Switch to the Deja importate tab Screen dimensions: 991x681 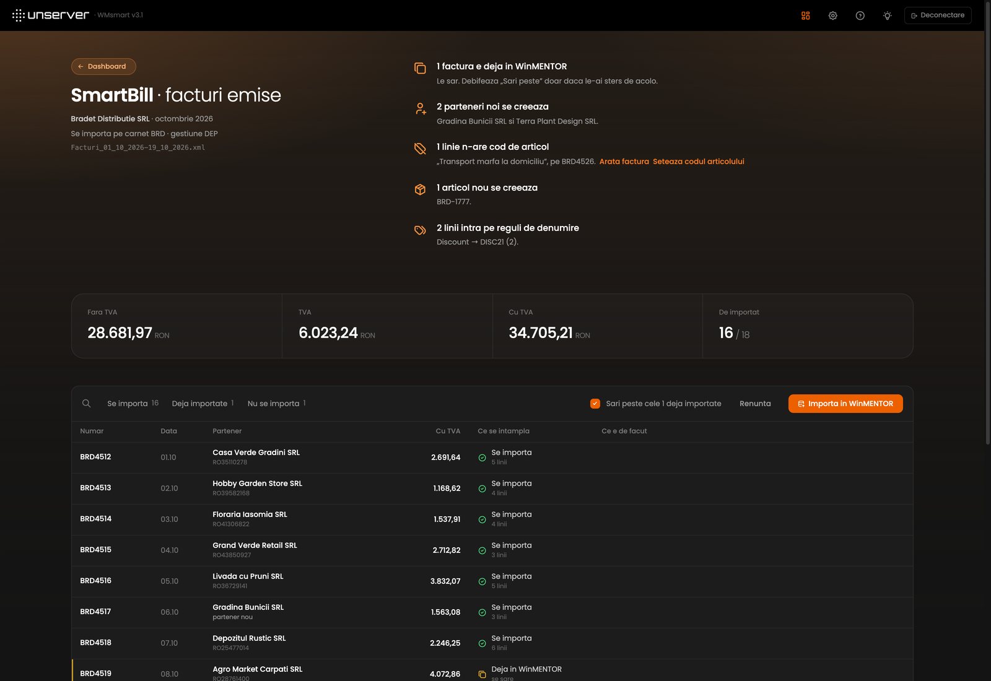(x=203, y=404)
